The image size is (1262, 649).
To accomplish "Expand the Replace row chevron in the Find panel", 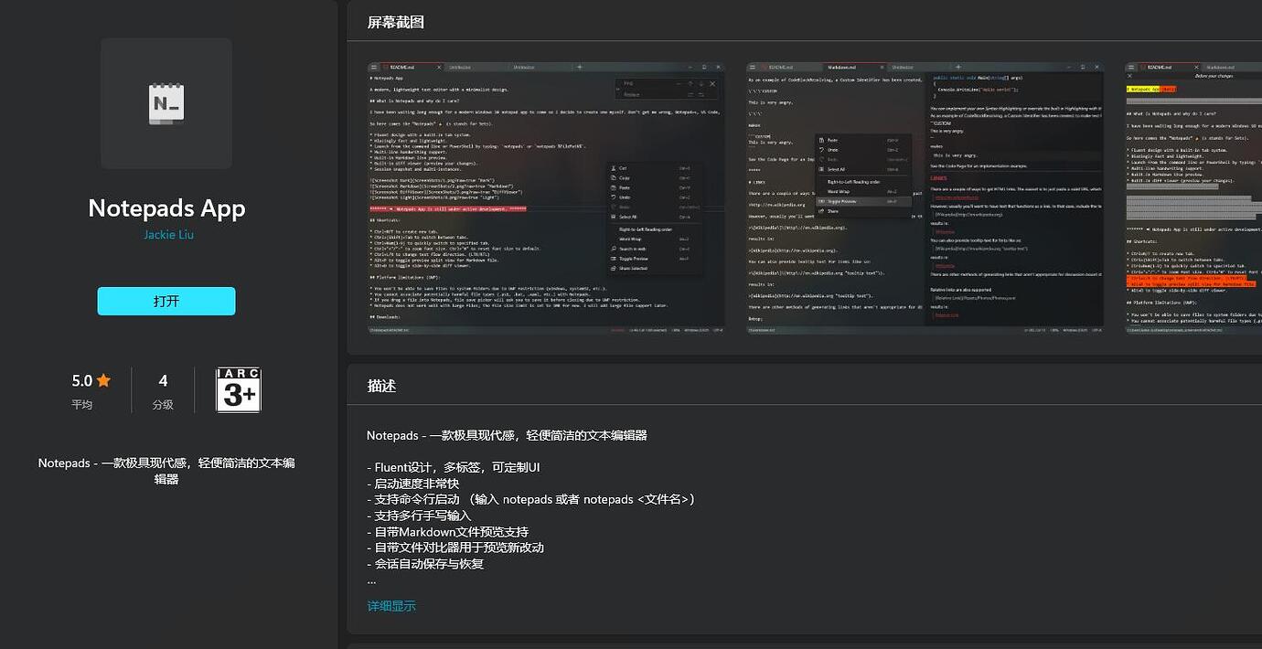I will coord(617,90).
